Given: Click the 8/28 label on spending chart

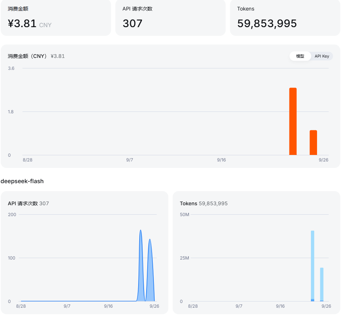Looking at the screenshot, I should [28, 160].
